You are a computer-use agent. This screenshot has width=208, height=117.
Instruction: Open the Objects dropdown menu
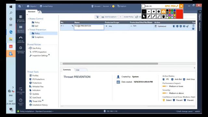tap(32, 6)
